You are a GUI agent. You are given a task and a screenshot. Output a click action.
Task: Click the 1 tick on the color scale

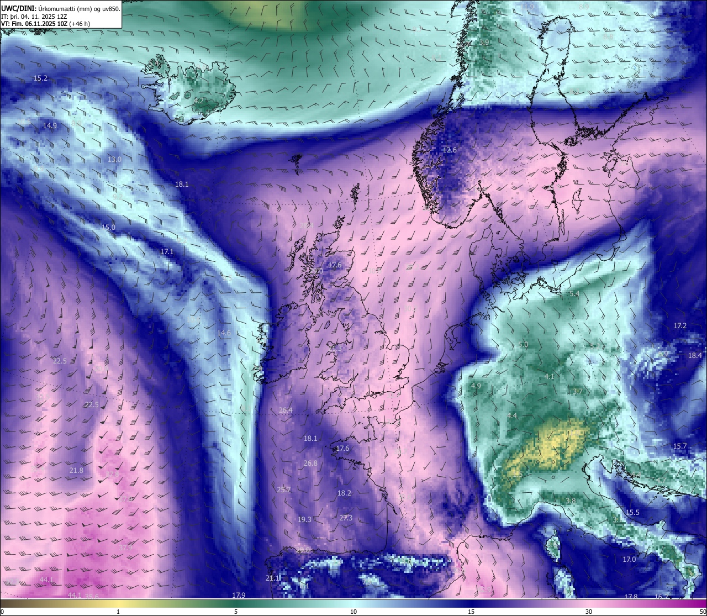coord(118,612)
